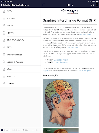
Task: Click the document icon beside Formulär
Action: pos(4,18)
